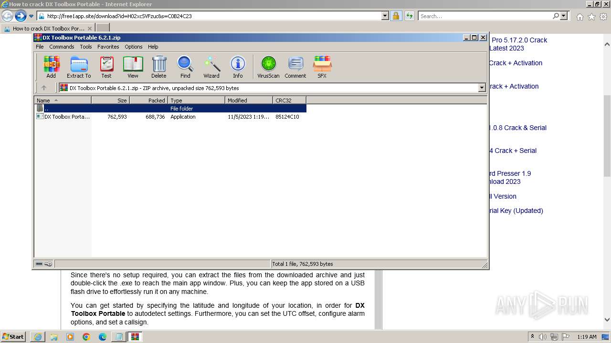Image resolution: width=611 pixels, height=343 pixels.
Task: Open the IE search provider dropdown
Action: [x=564, y=16]
